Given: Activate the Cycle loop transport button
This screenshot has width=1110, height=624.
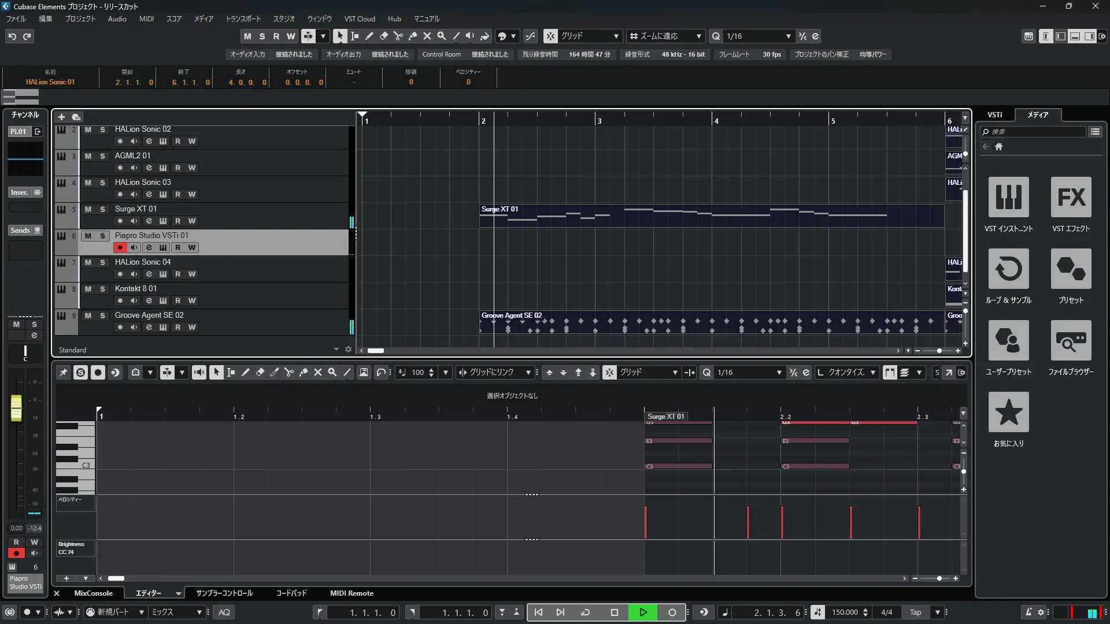Looking at the screenshot, I should (585, 612).
